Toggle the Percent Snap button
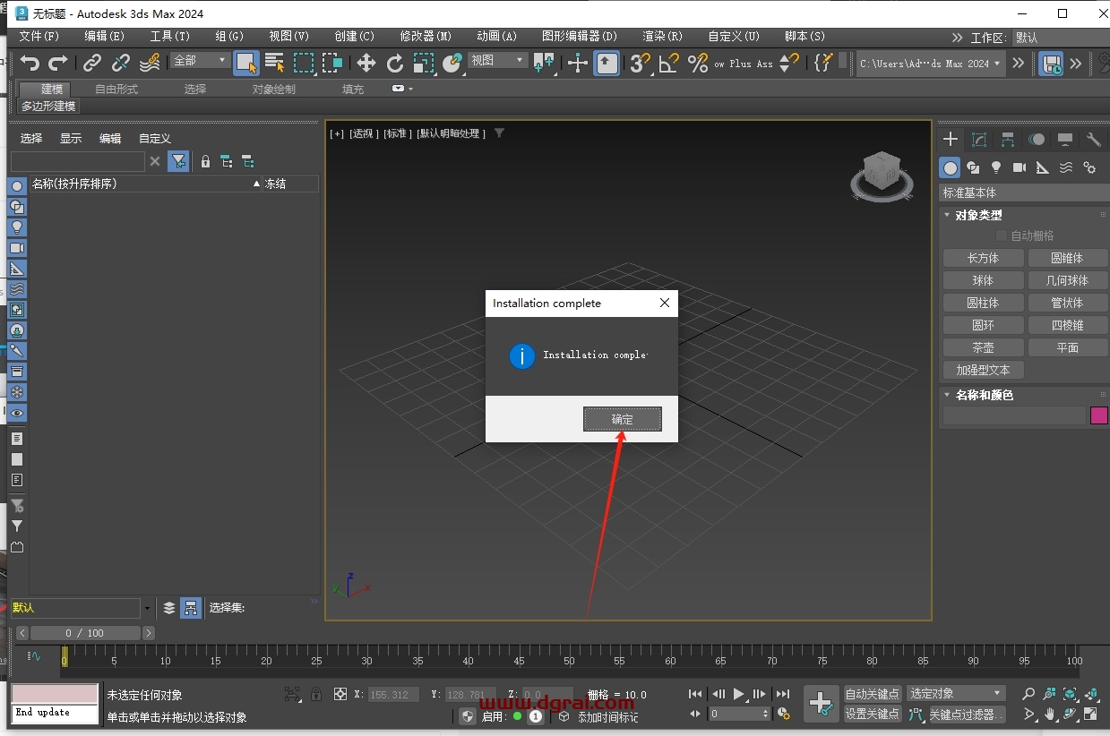Screen dimensions: 1110x736 [x=698, y=63]
